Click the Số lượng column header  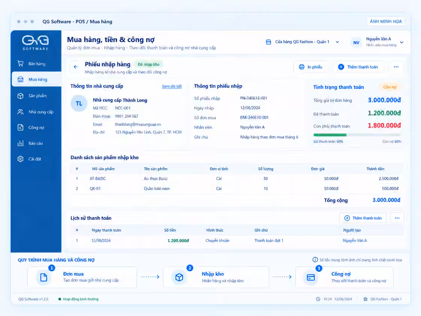265,169
